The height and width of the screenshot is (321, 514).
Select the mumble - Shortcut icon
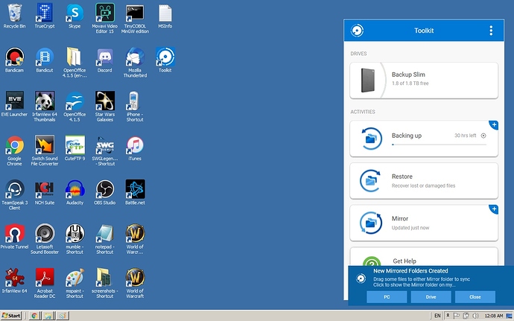(x=74, y=238)
